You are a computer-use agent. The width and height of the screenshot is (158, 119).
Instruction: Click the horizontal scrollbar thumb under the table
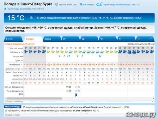pyautogui.click(x=34, y=98)
